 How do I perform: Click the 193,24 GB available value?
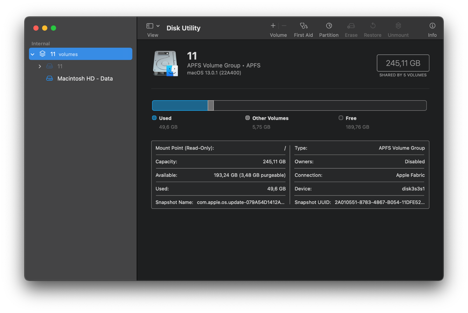point(250,175)
